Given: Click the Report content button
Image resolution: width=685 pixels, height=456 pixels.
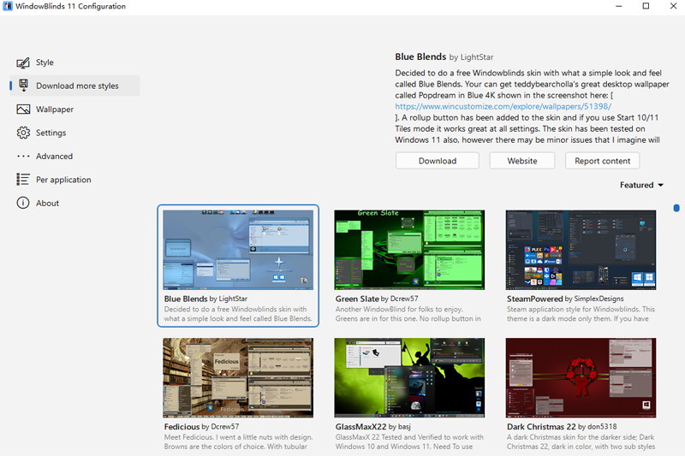Looking at the screenshot, I should coord(603,161).
